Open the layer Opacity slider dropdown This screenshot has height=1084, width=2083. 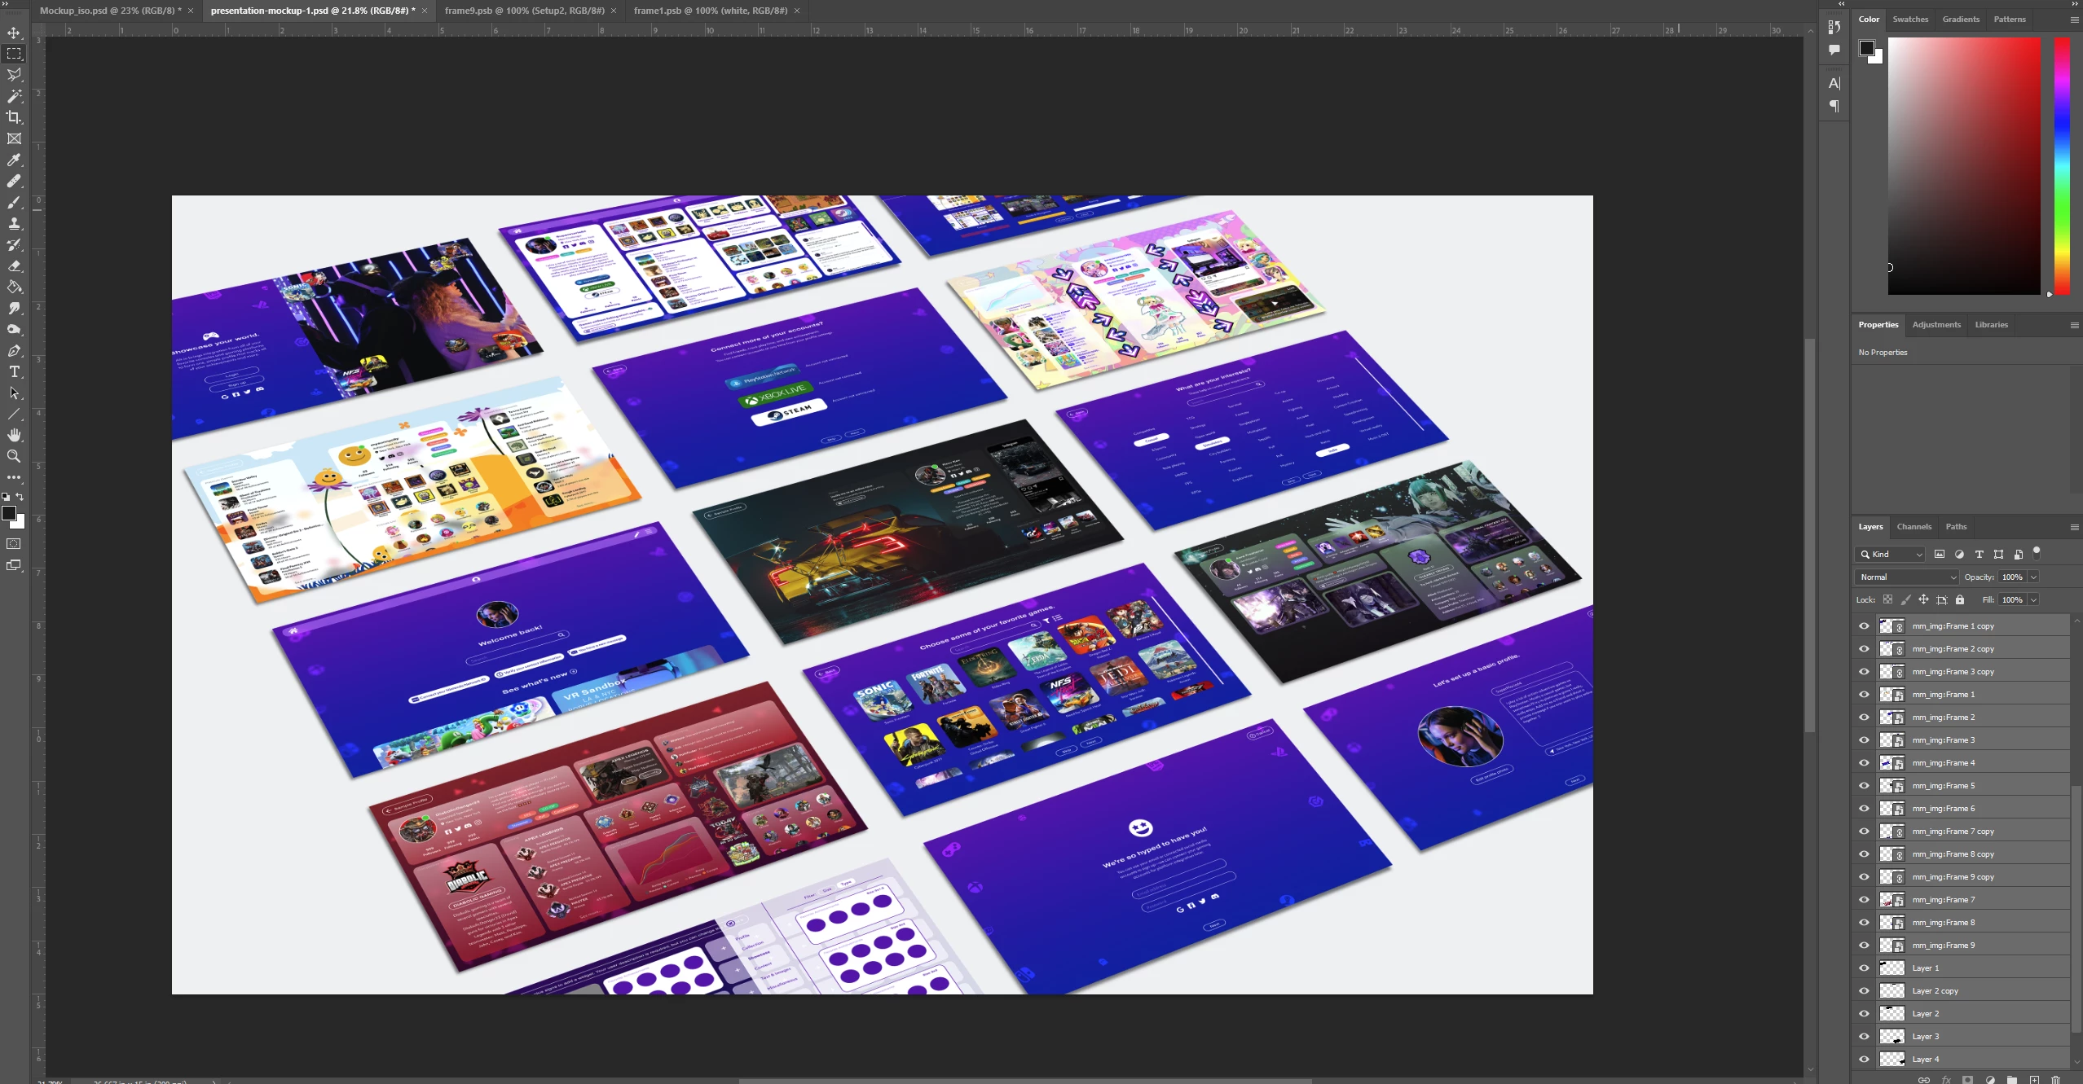tap(2034, 577)
